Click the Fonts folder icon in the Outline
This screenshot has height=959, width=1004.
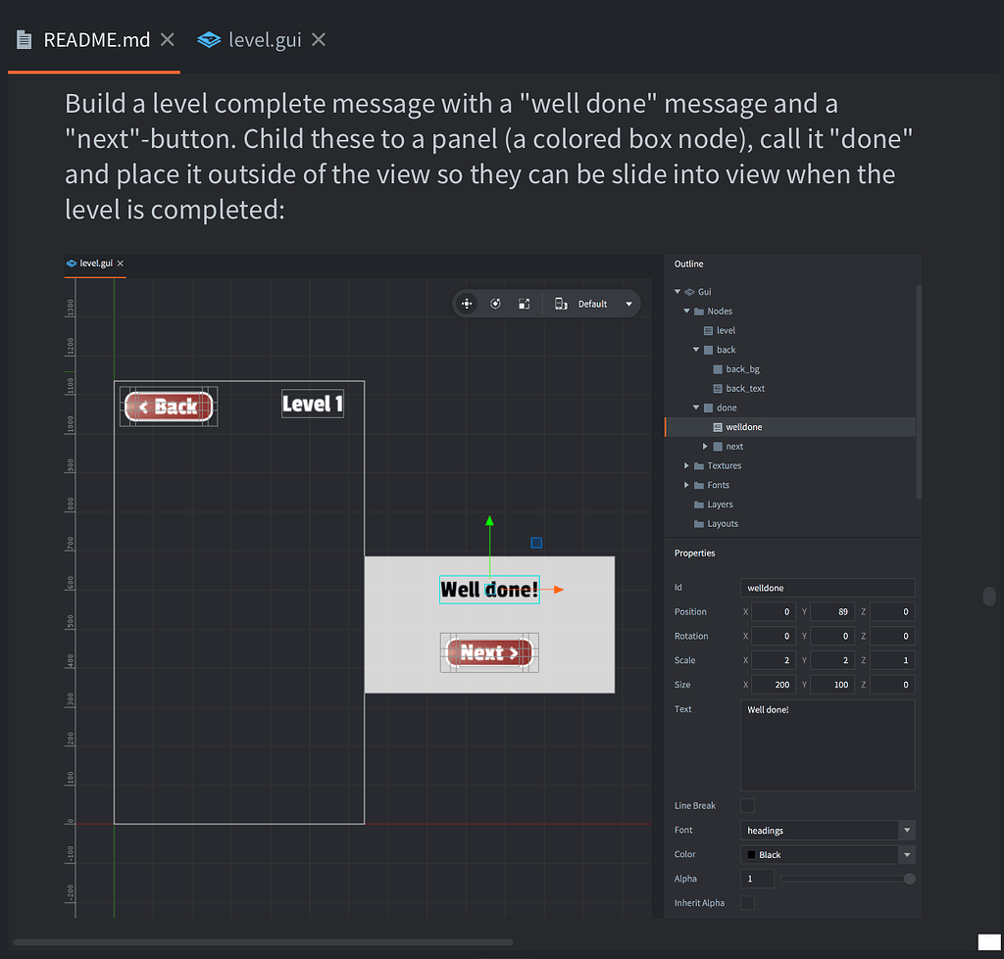pos(699,485)
